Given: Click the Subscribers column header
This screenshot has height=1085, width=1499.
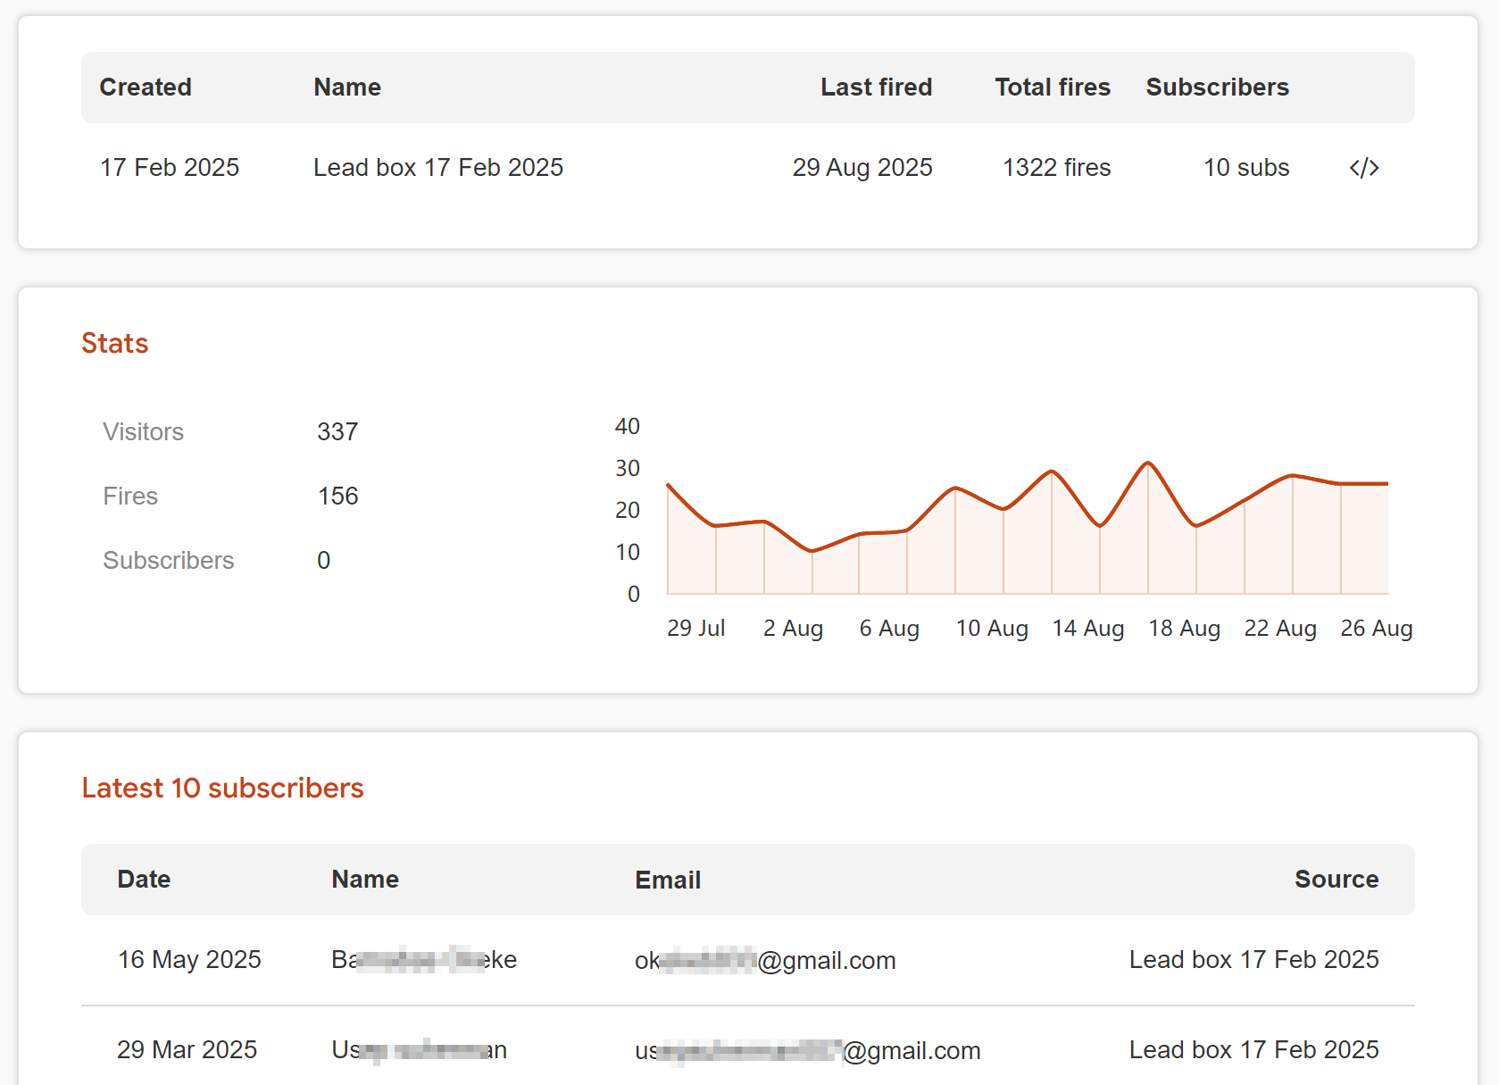Looking at the screenshot, I should coord(1217,87).
